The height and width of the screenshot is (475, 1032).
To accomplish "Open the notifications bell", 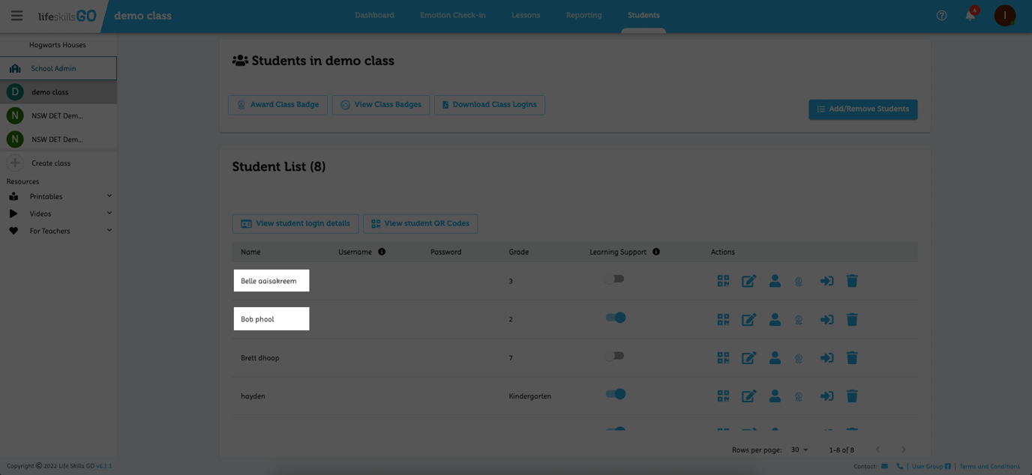I will [x=970, y=15].
